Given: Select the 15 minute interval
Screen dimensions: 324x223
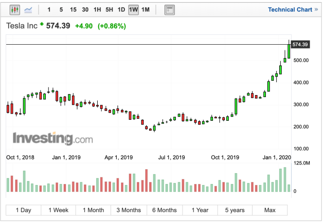Looking at the screenshot, I should pos(73,10).
